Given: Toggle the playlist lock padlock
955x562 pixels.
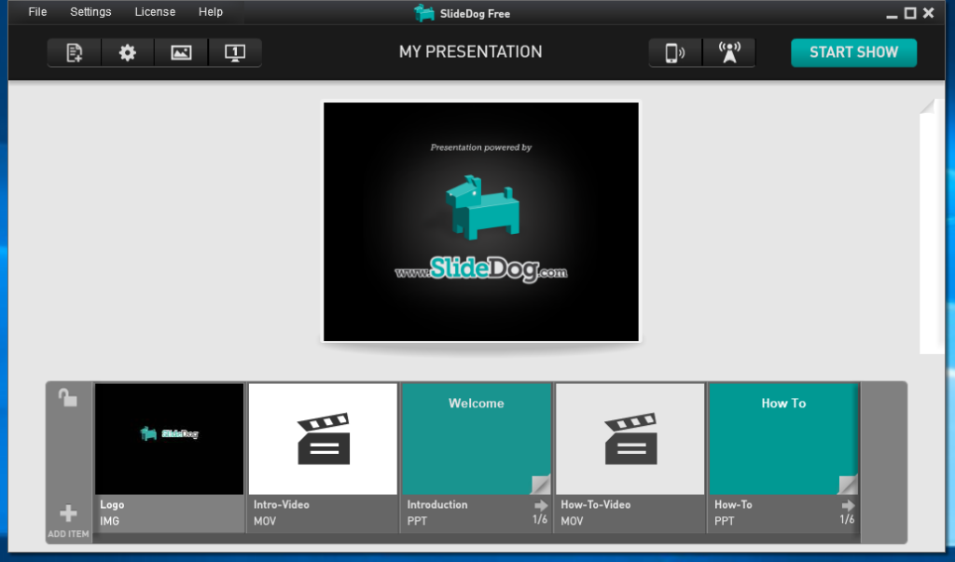Looking at the screenshot, I should [x=67, y=396].
